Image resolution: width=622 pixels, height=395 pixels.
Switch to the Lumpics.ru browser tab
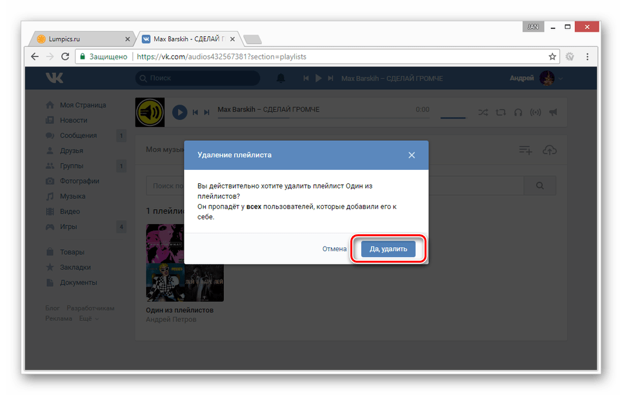pyautogui.click(x=82, y=39)
